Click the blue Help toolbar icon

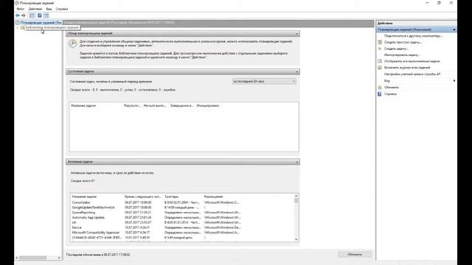coord(39,15)
